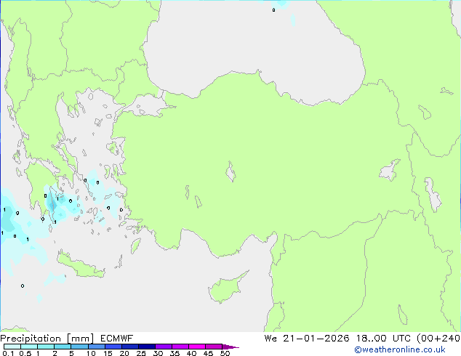
Task: Click the 25 to 30 mm legend swatch
Action: [x=147, y=347]
